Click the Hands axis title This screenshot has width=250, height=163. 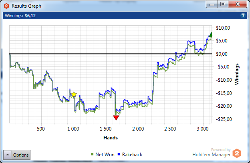(x=111, y=138)
